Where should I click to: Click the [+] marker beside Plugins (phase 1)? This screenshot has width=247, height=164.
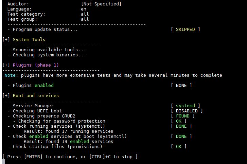click(x=6, y=65)
